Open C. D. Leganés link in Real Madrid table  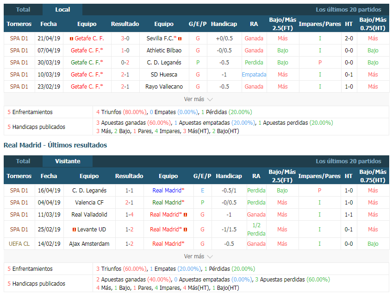click(89, 190)
